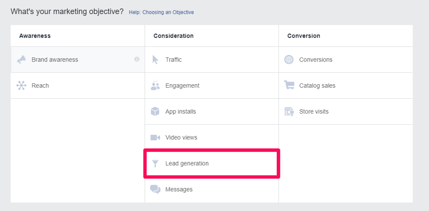Select the Brand awareness objective
Image resolution: width=429 pixels, height=211 pixels.
(55, 60)
